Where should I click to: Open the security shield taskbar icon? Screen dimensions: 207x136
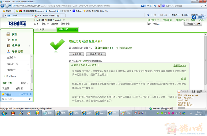37,113
